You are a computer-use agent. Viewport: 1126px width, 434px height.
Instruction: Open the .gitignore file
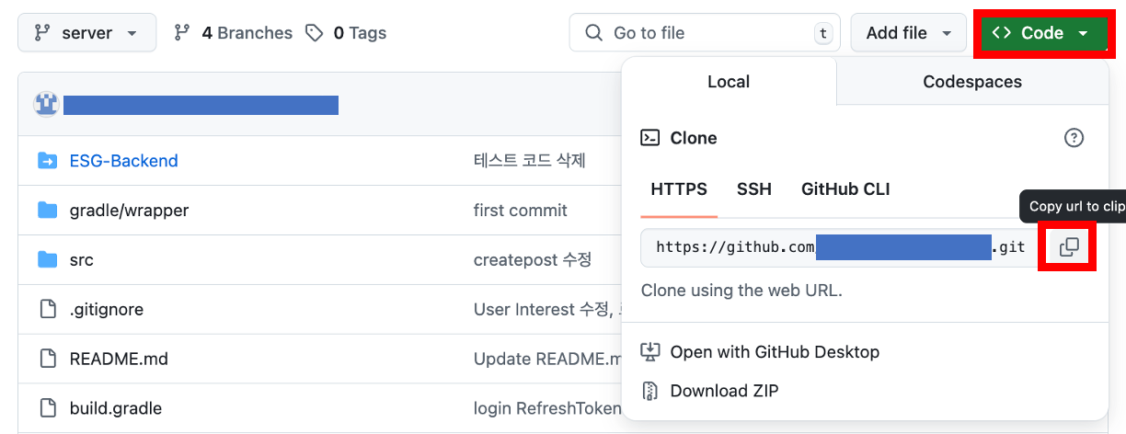tap(107, 310)
